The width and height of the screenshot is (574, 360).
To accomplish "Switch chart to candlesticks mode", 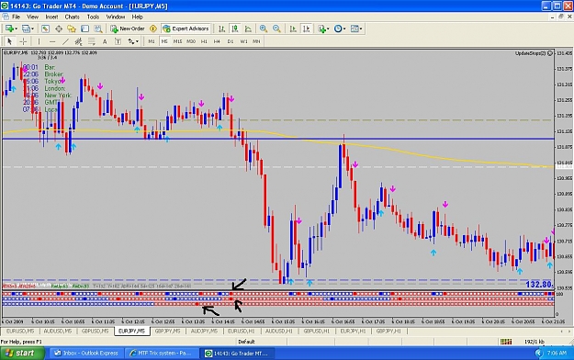I will [x=235, y=28].
